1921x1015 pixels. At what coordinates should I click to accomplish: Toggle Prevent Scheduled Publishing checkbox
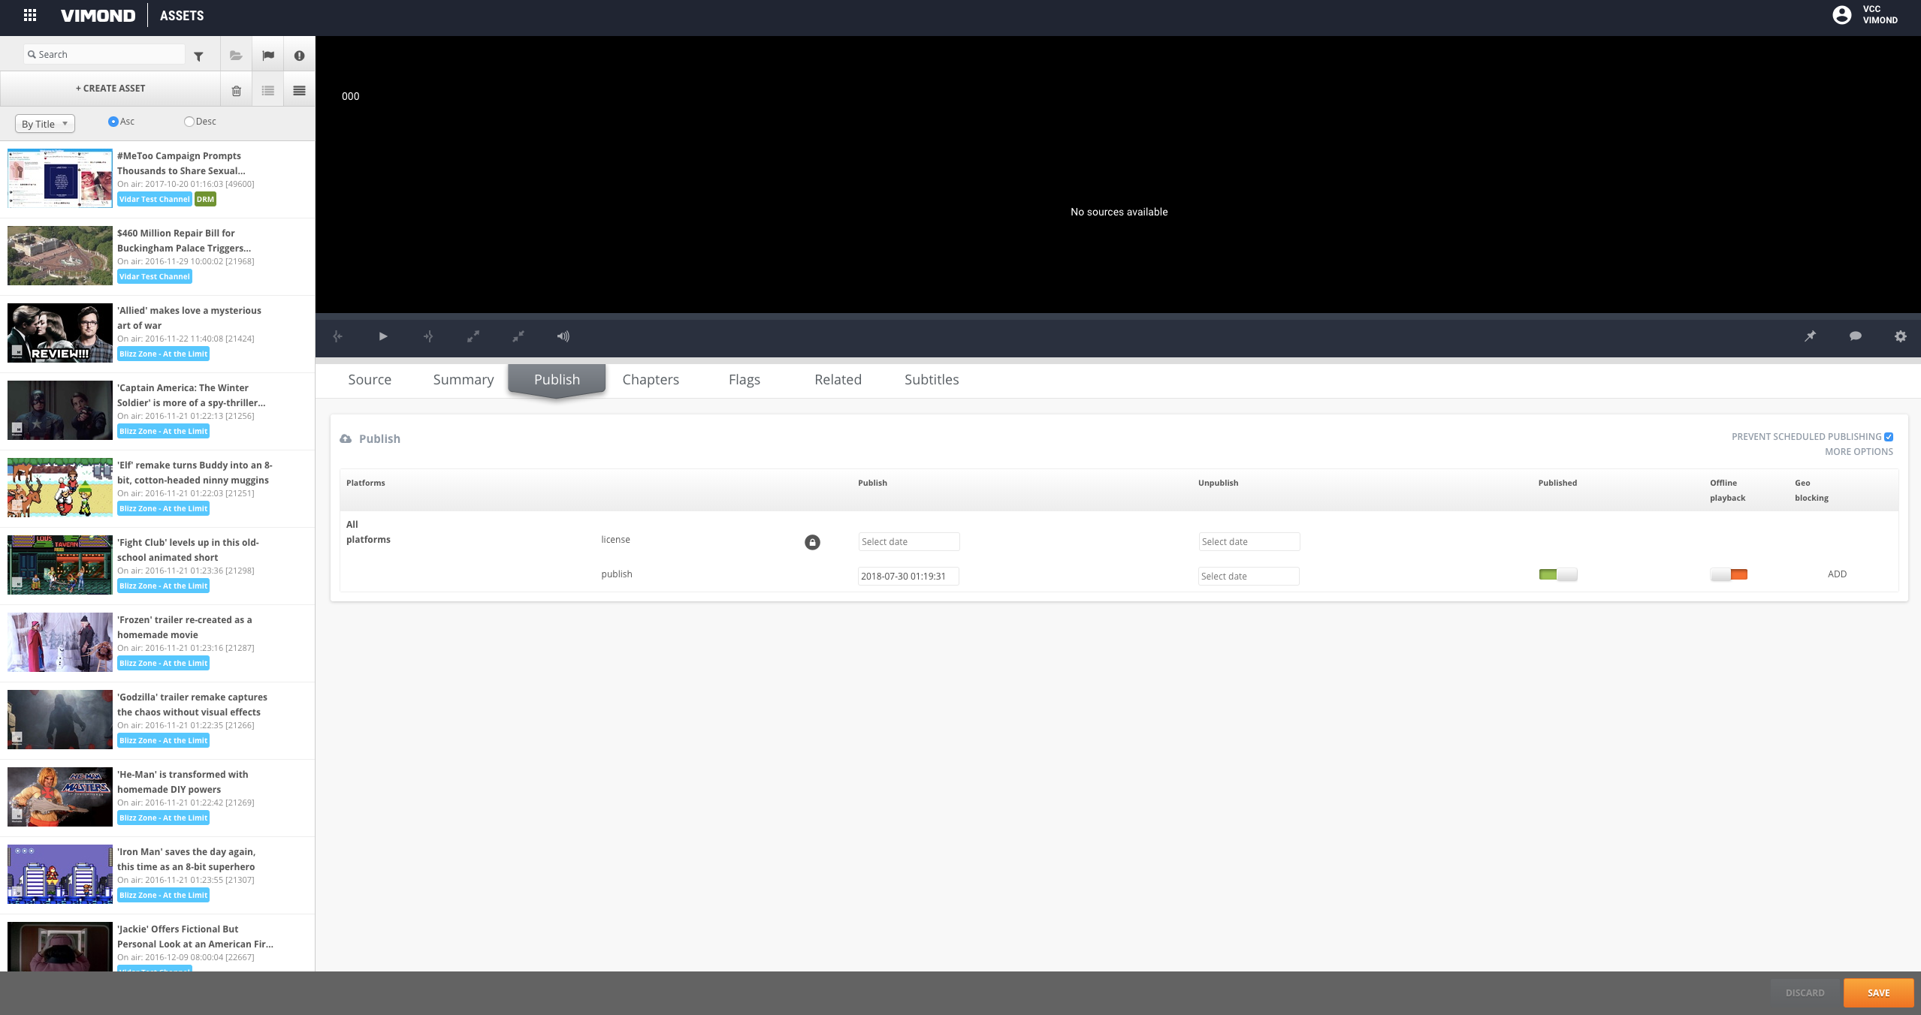(1889, 437)
